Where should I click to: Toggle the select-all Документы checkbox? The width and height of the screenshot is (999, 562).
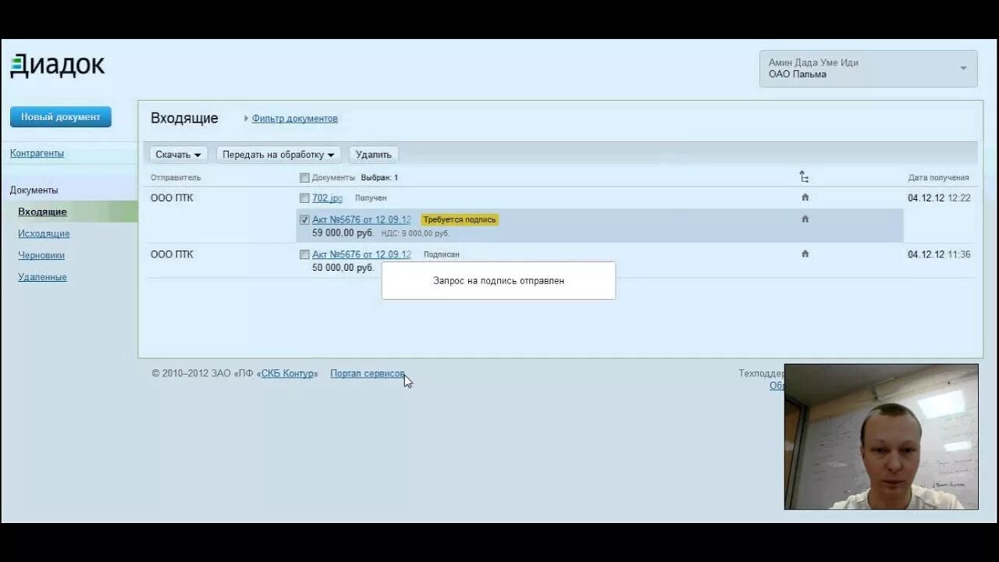[x=304, y=177]
